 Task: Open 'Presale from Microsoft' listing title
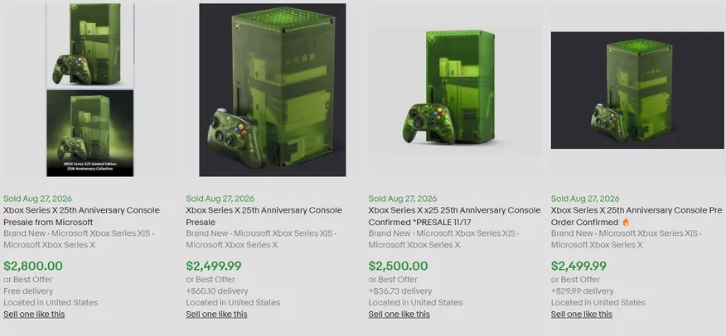[x=81, y=216]
